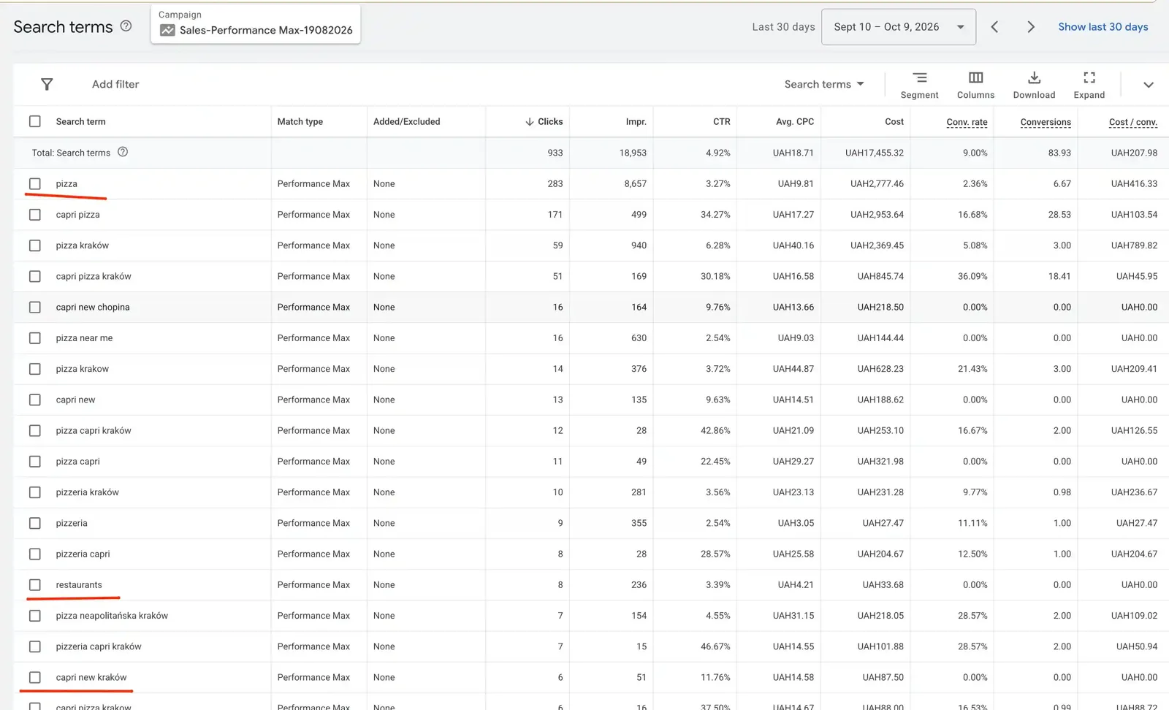Sort by Avg. CPC column header
The height and width of the screenshot is (710, 1169).
[x=795, y=121]
